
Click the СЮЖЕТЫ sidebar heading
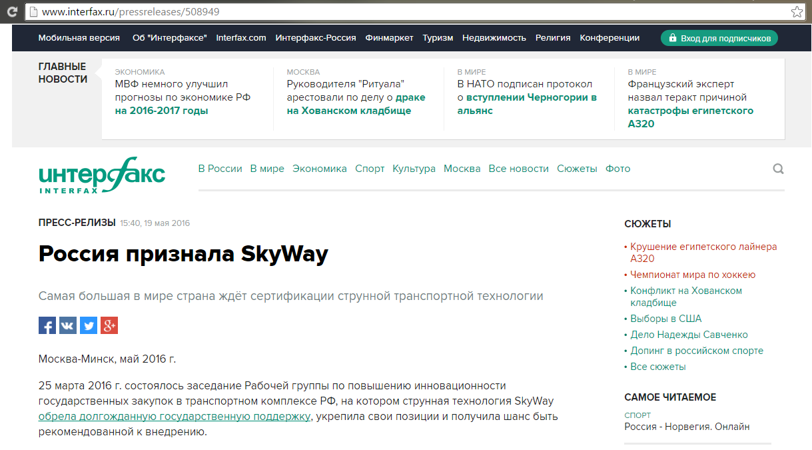(647, 224)
